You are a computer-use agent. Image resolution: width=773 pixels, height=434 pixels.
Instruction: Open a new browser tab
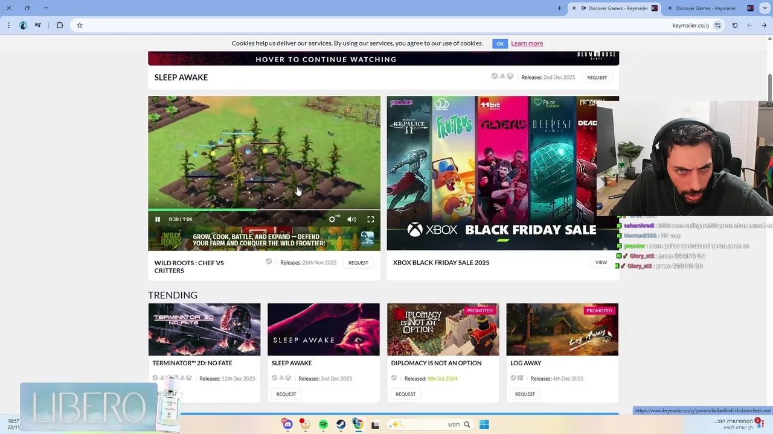559,8
